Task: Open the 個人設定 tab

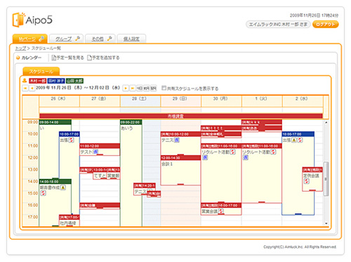Action: coord(131,39)
